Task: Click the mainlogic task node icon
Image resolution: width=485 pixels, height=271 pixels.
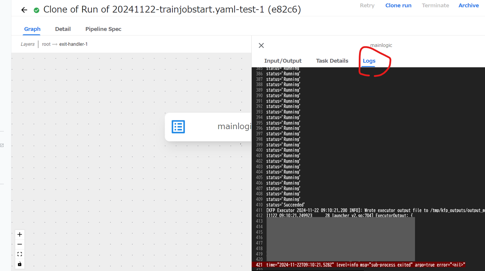Action: point(178,127)
